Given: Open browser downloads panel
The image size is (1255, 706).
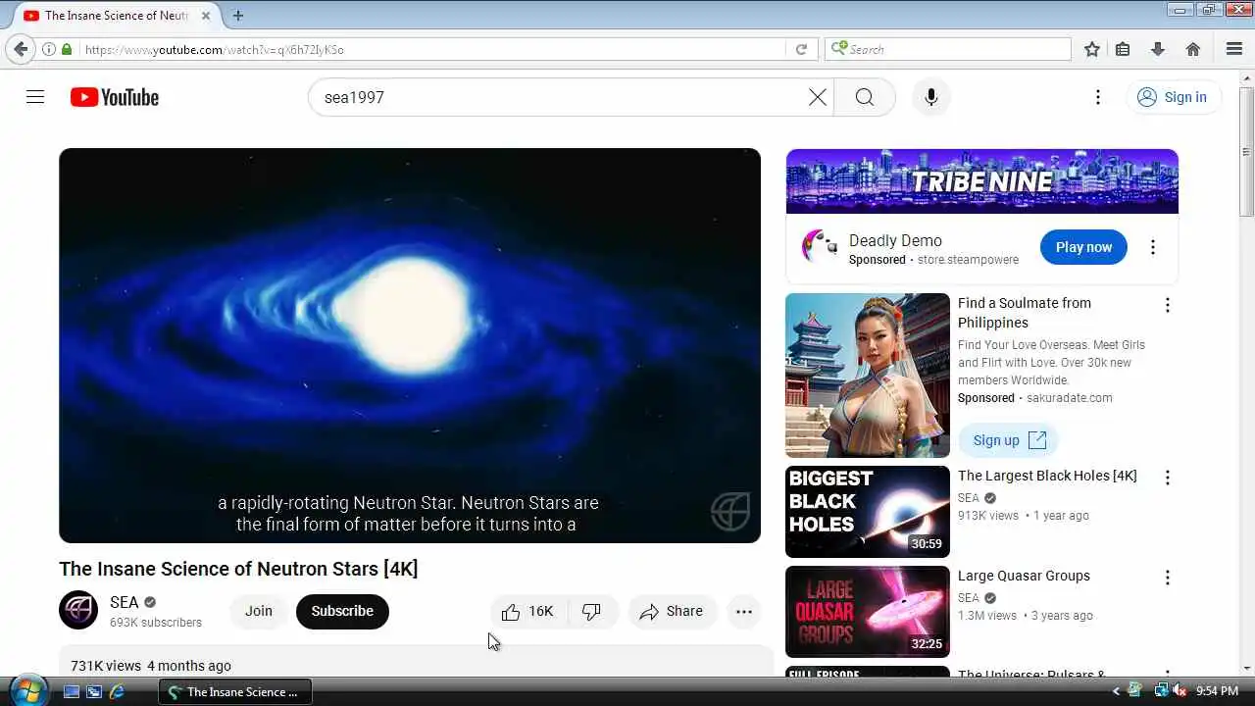Looking at the screenshot, I should point(1158,49).
